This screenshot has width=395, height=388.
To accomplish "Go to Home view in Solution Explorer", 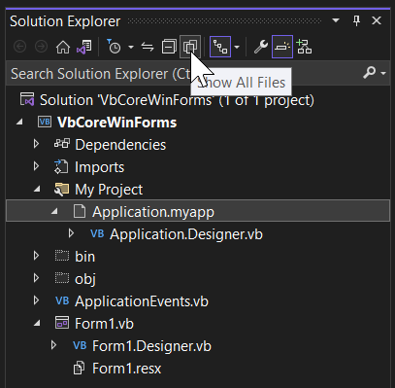I will (63, 47).
